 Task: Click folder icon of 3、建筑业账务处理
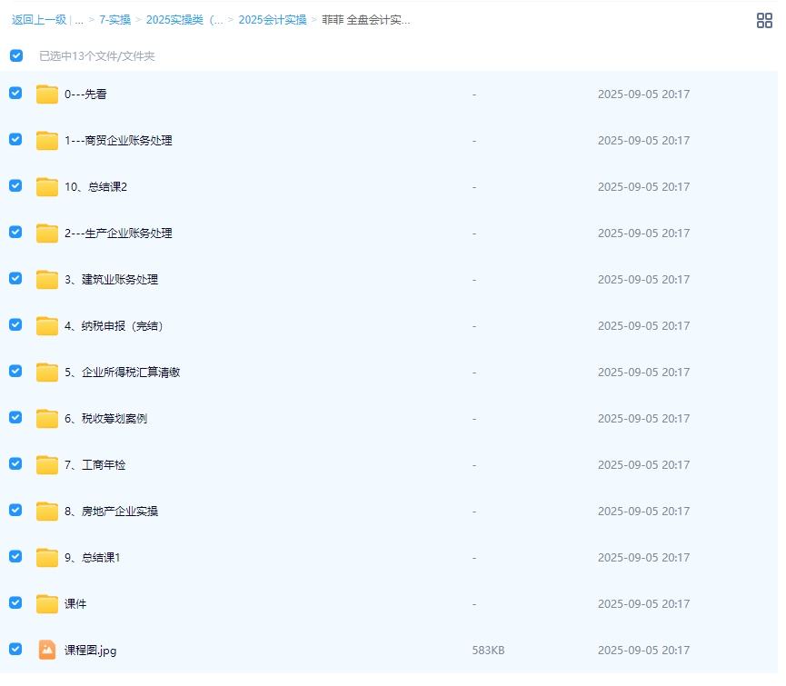pyautogui.click(x=47, y=280)
